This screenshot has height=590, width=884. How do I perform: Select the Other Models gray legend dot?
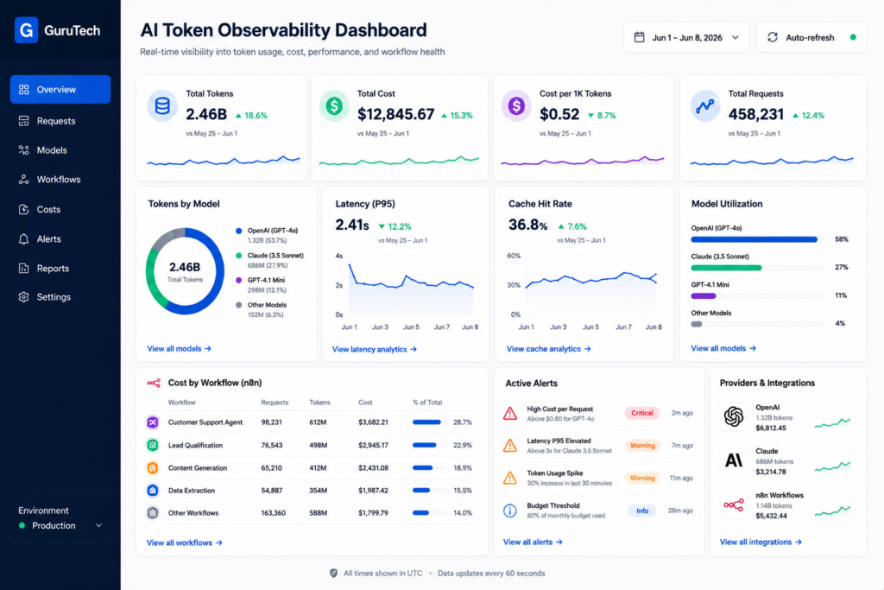[x=239, y=305]
